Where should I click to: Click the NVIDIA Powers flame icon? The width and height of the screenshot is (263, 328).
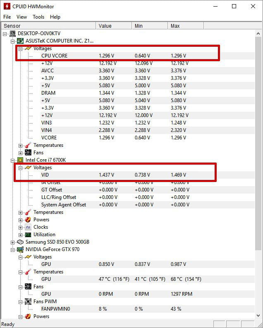(x=28, y=316)
